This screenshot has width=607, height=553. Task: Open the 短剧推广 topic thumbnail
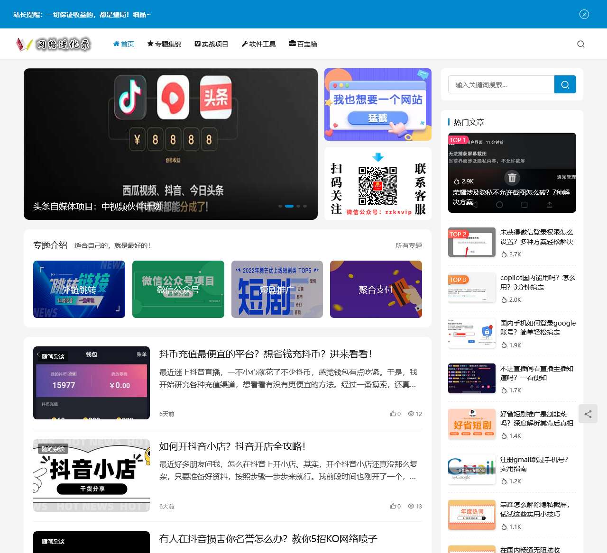coord(277,289)
